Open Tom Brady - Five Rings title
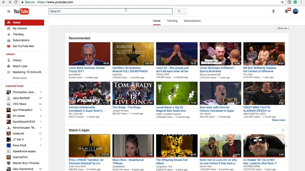Viewport: 305px width, 171px height. [x=126, y=107]
